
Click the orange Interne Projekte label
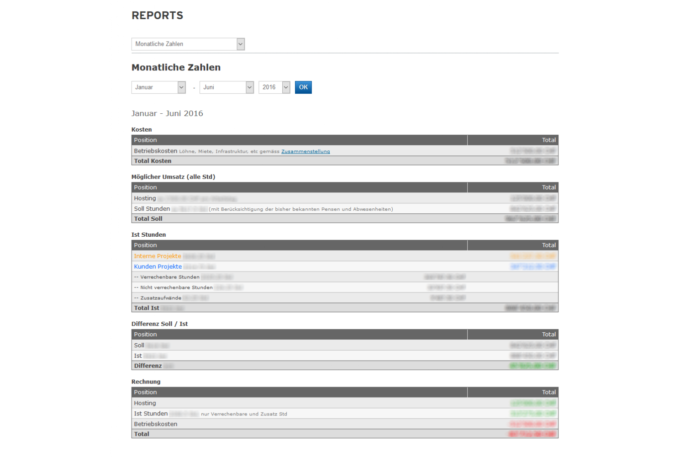158,256
